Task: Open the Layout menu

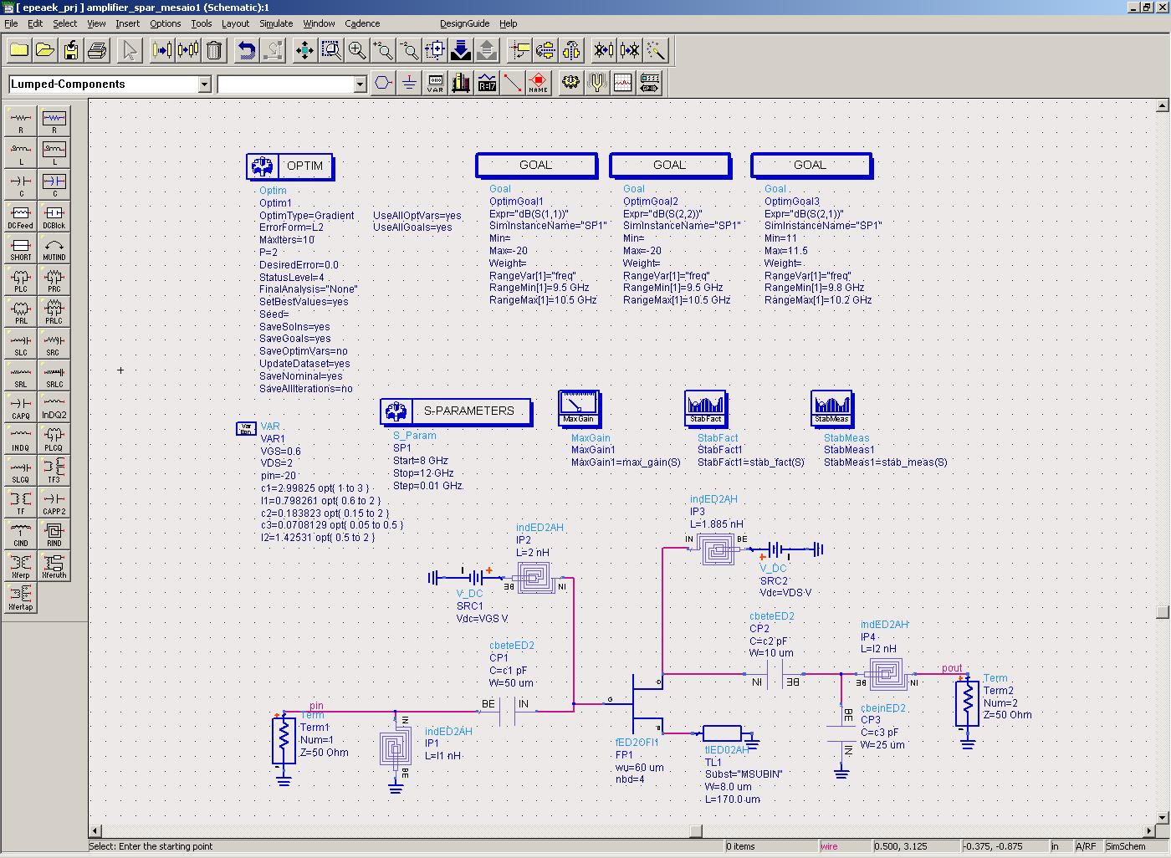Action: (235, 23)
